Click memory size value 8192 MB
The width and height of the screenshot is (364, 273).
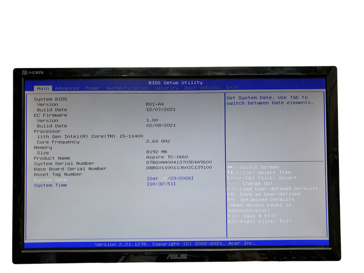[157, 152]
